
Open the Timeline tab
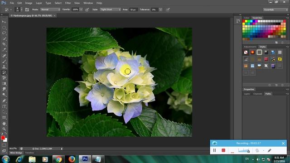(x=29, y=153)
